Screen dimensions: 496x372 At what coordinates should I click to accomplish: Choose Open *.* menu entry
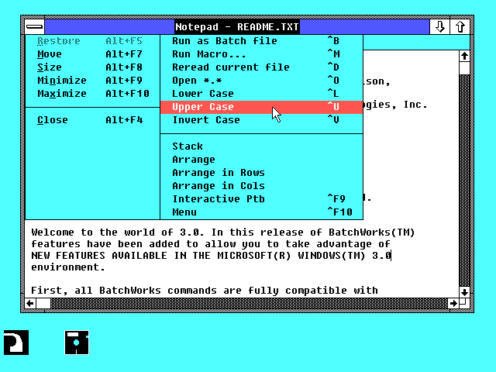(262, 81)
